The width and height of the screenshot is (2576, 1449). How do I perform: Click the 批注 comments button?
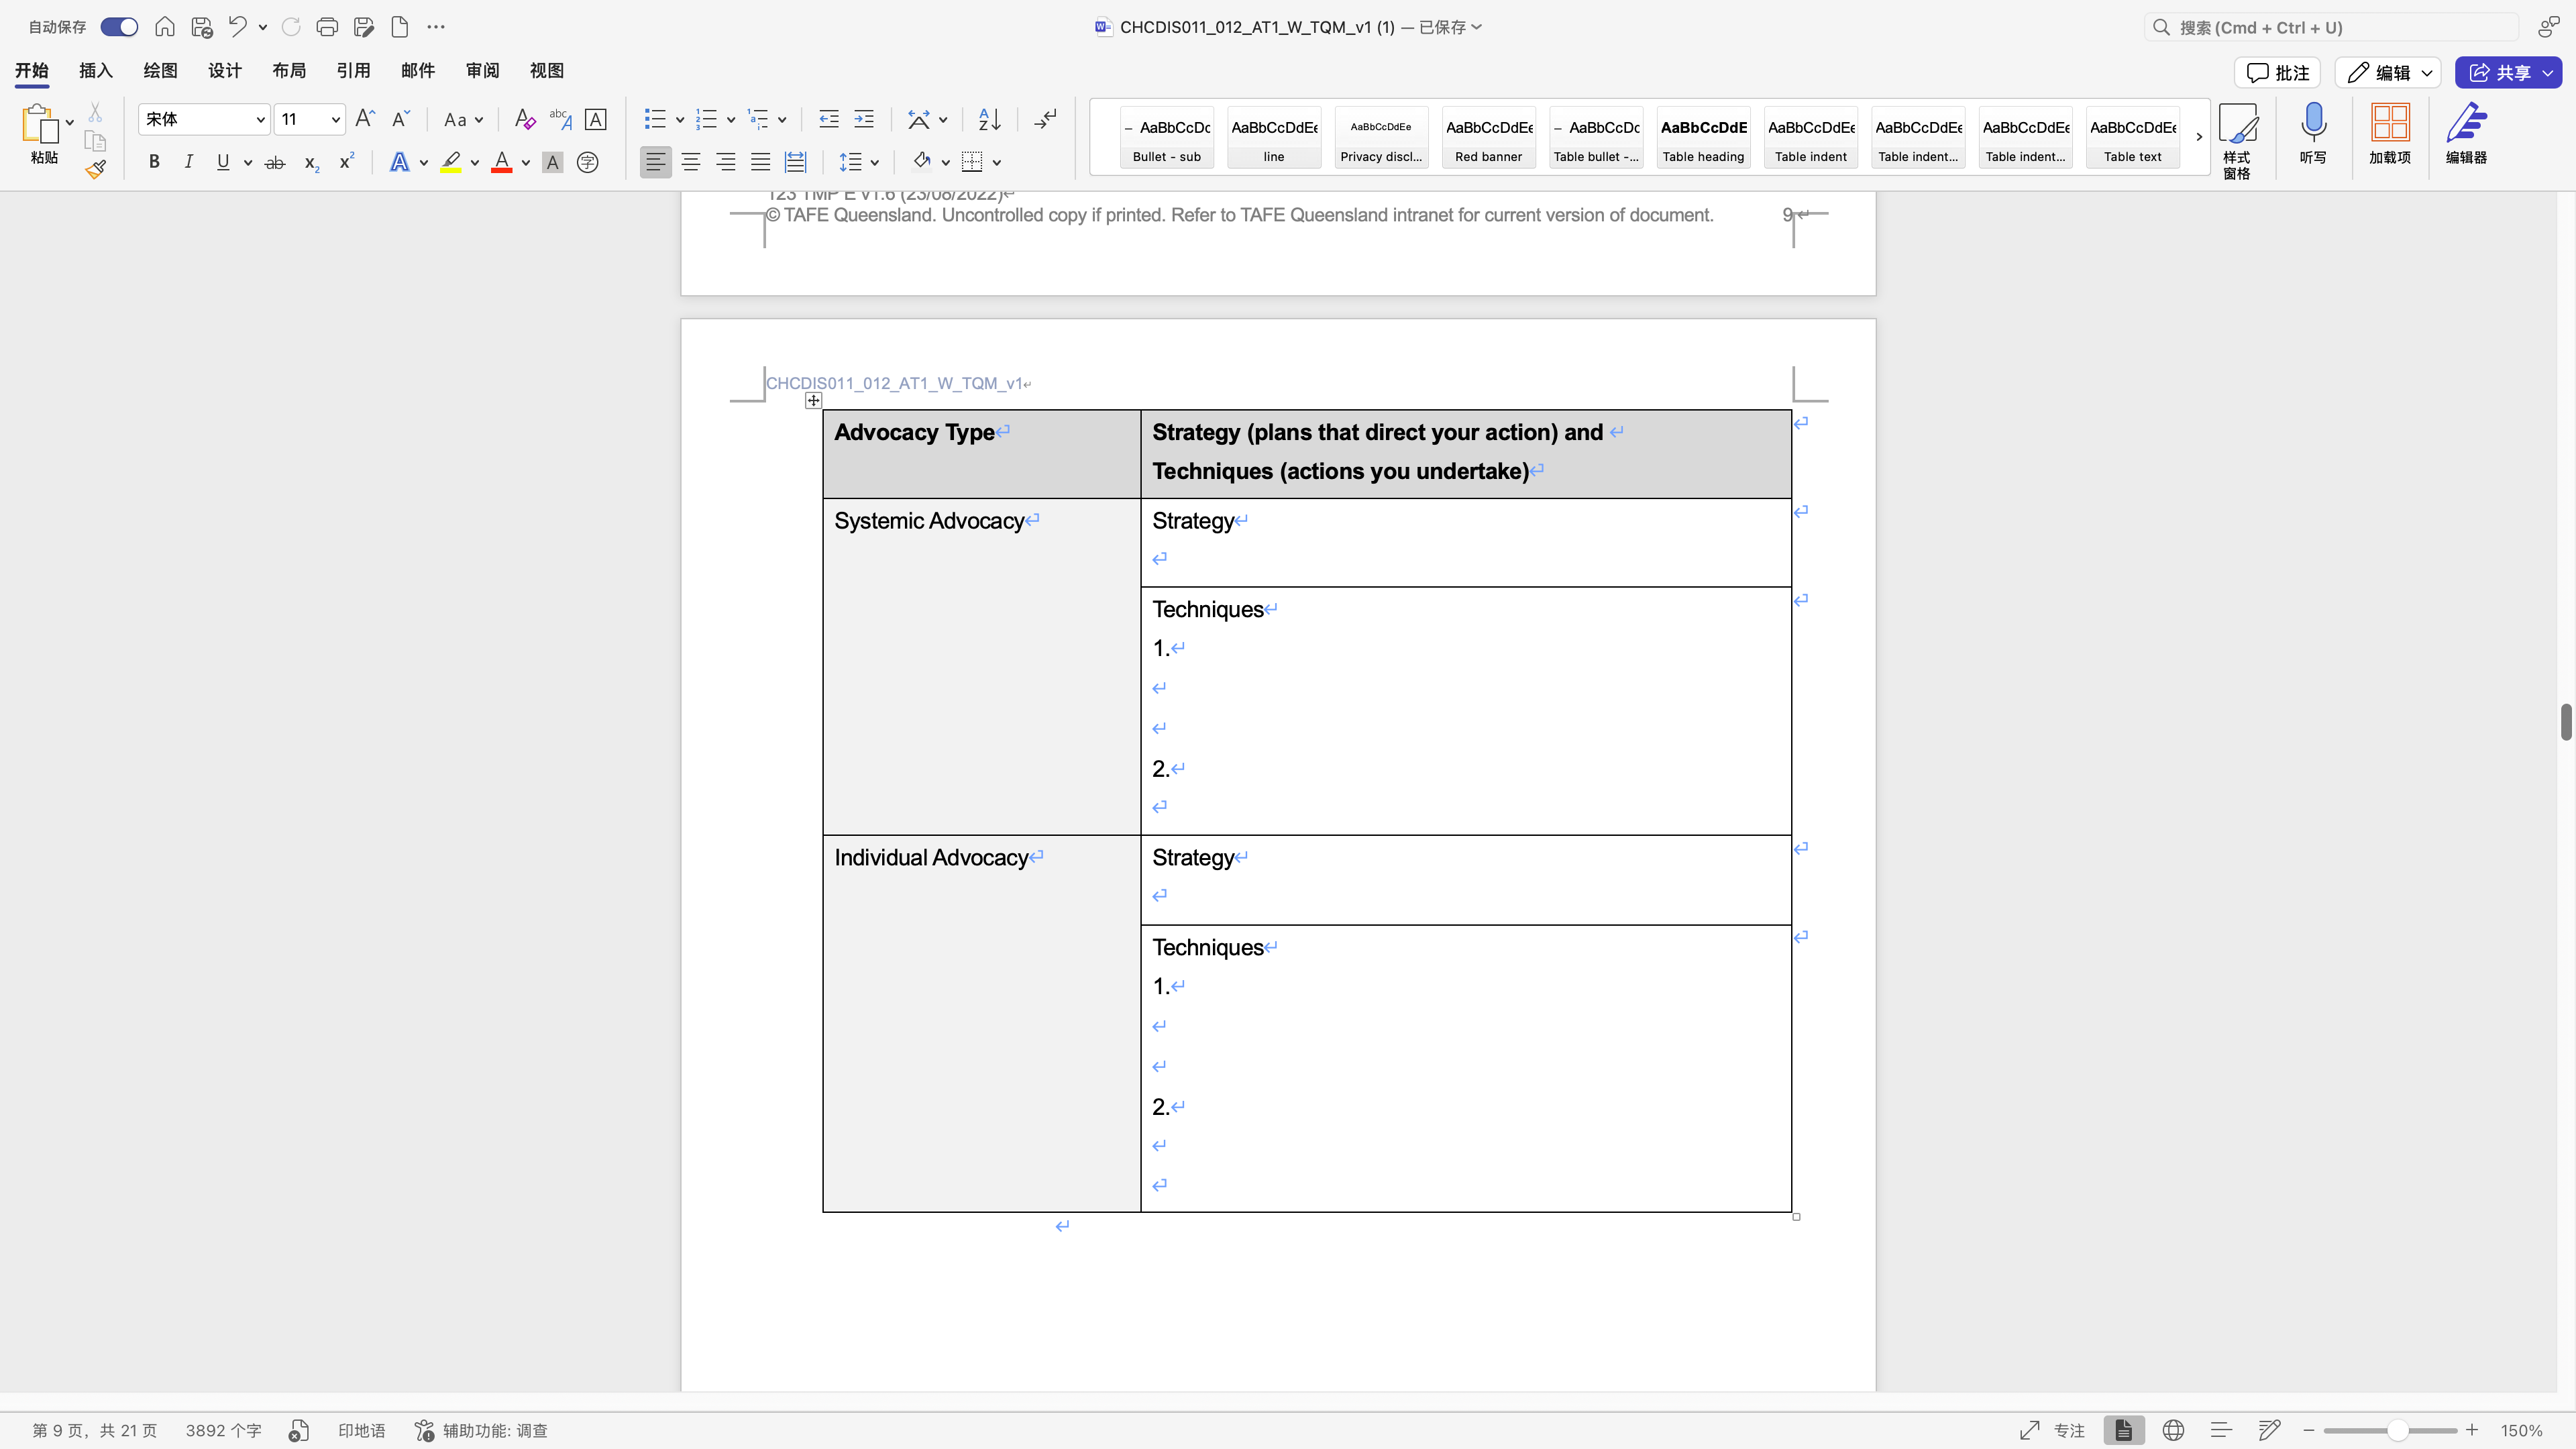pyautogui.click(x=2277, y=72)
